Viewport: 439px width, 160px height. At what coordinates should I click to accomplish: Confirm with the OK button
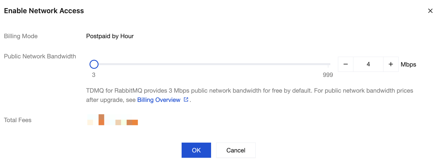(196, 150)
